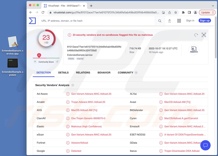Click the search magnifier icon
Image resolution: width=218 pixels, height=156 pixels.
click(160, 21)
